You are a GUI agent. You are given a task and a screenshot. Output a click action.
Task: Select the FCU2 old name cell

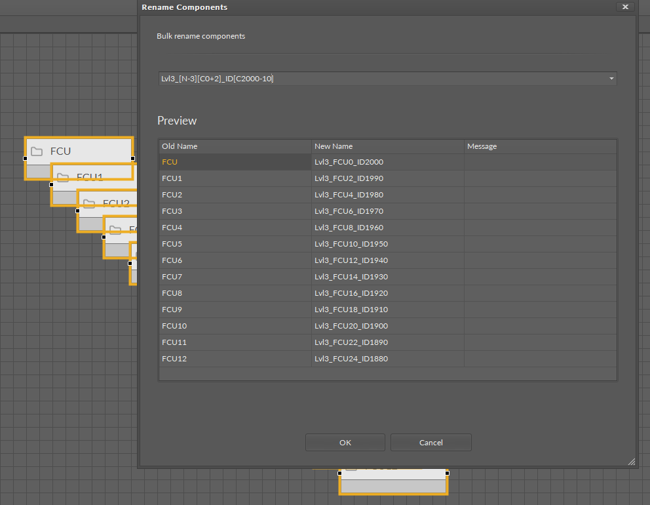235,195
